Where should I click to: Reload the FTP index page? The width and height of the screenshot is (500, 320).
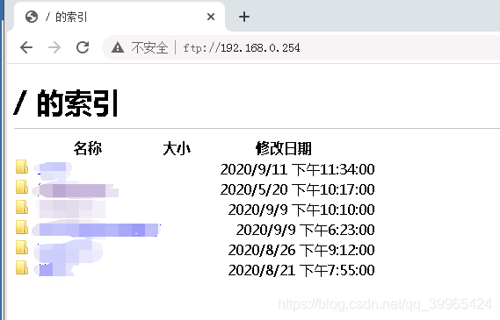point(83,47)
